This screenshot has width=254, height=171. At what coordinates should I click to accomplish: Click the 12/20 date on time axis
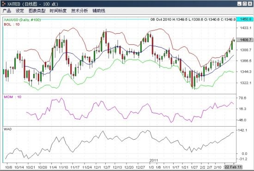(129, 167)
